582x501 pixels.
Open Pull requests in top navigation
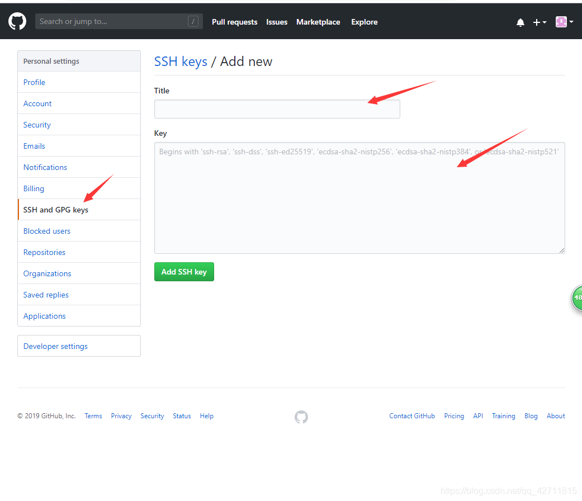click(235, 22)
